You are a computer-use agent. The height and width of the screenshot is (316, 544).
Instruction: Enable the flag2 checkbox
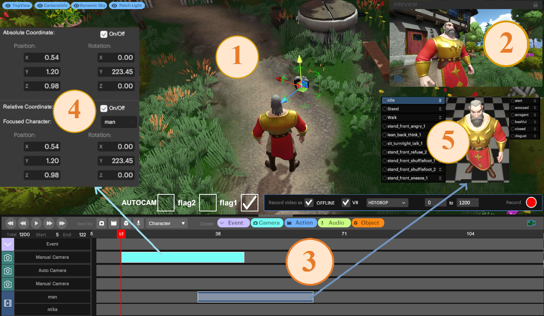click(x=208, y=203)
